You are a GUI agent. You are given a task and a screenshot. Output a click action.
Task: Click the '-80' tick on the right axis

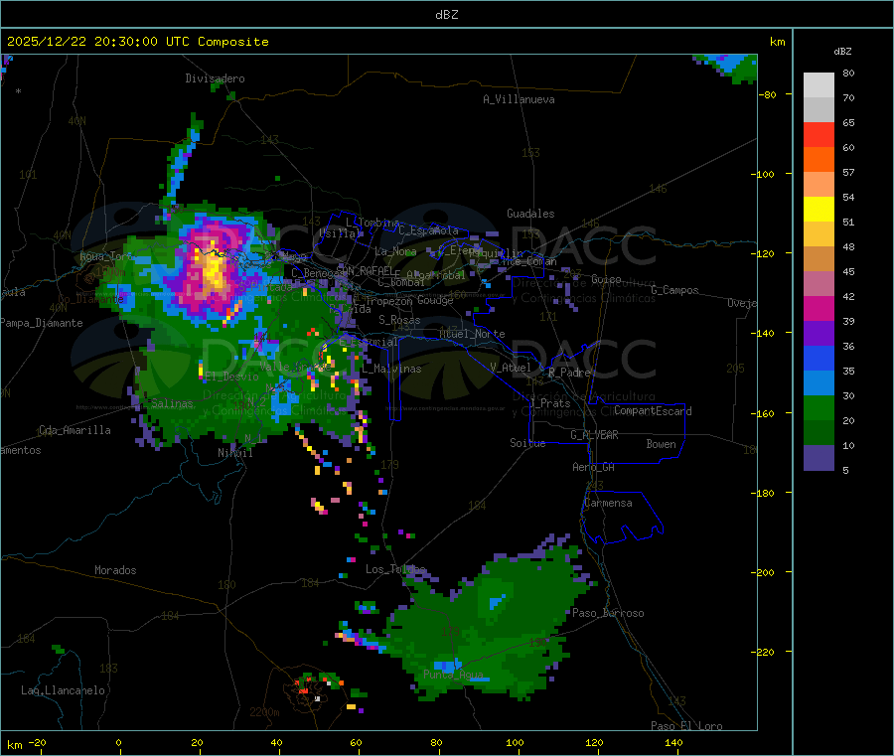[x=768, y=94]
